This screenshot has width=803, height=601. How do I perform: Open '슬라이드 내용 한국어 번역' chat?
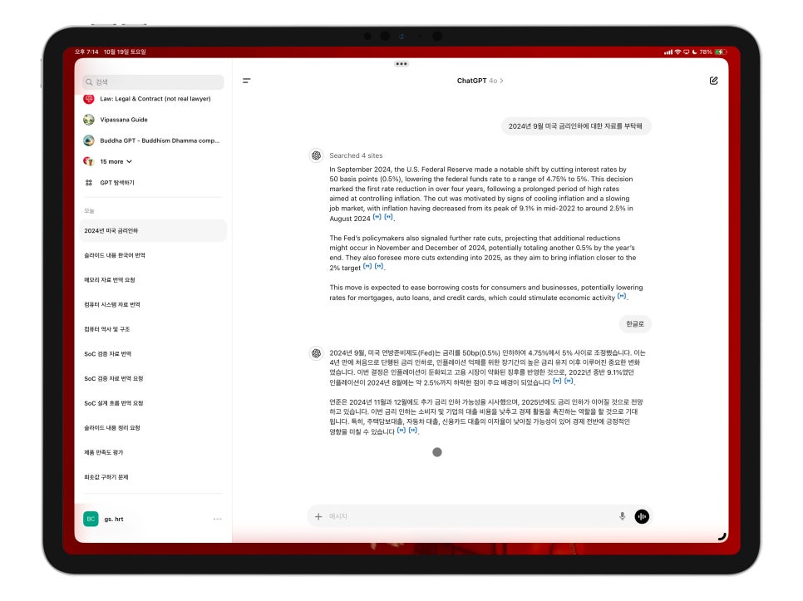tap(115, 255)
